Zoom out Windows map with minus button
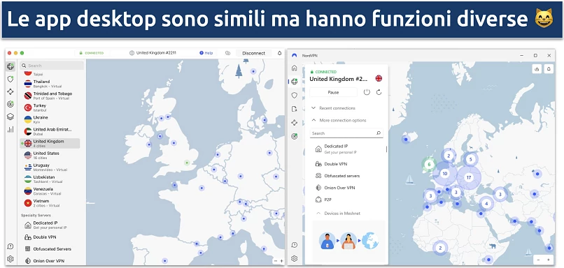The width and height of the screenshot is (564, 268). (x=539, y=260)
